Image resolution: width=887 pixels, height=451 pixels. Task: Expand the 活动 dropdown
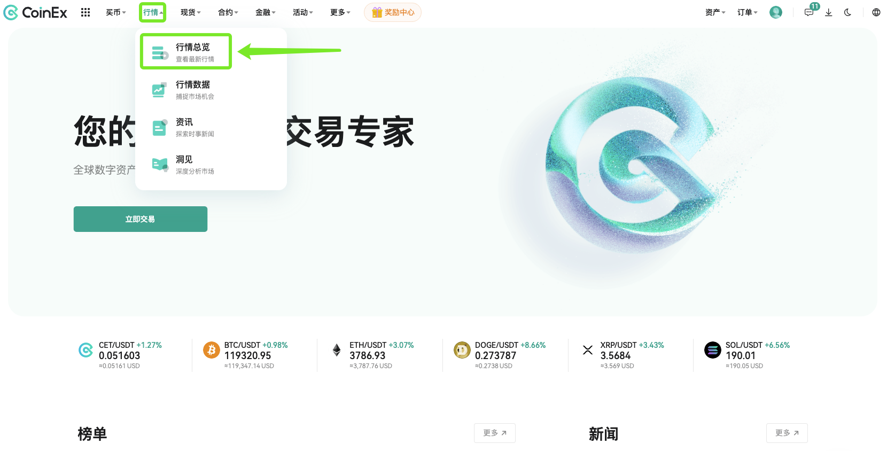pyautogui.click(x=303, y=12)
